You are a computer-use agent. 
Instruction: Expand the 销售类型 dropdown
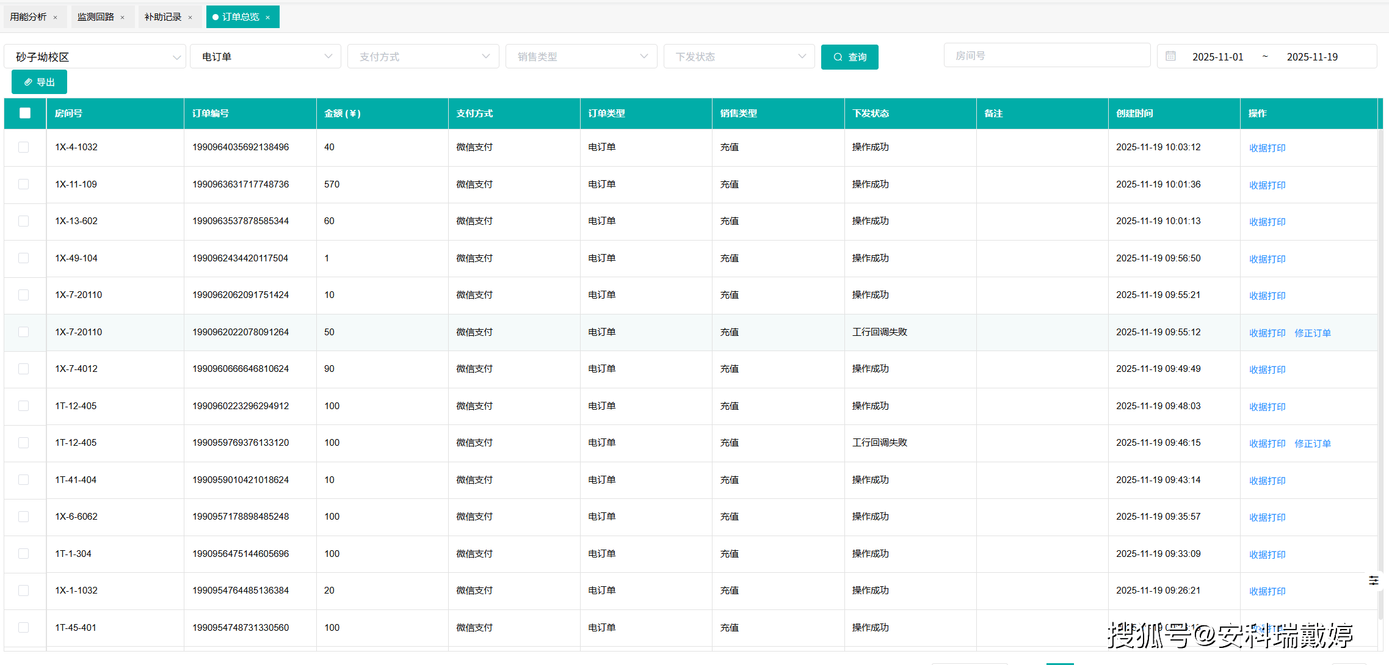tap(581, 57)
